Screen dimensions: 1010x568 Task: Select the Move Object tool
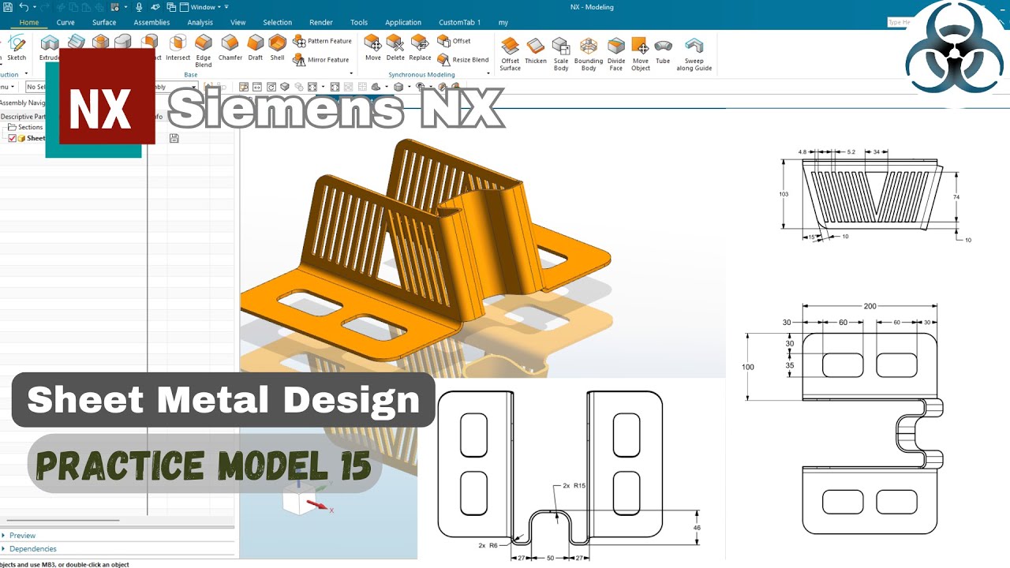pyautogui.click(x=641, y=52)
